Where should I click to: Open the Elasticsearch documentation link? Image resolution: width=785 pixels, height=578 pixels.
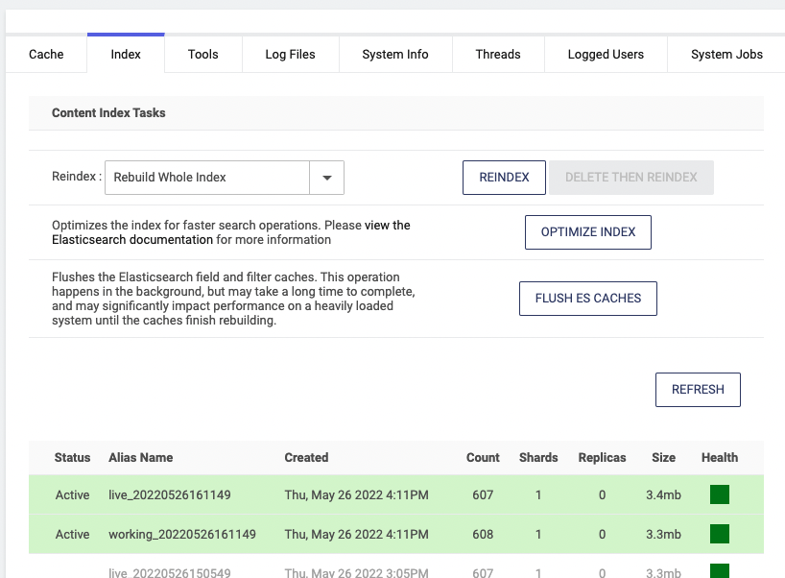tap(132, 240)
